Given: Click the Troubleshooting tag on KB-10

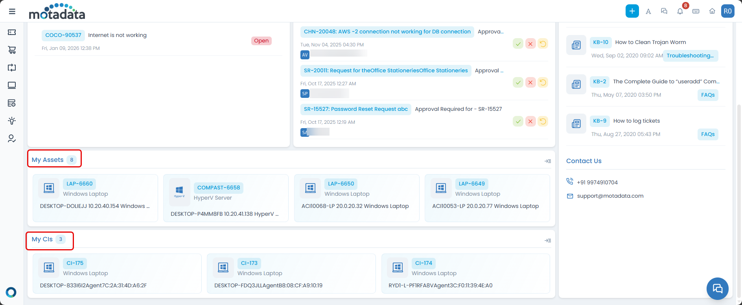Looking at the screenshot, I should [x=690, y=56].
